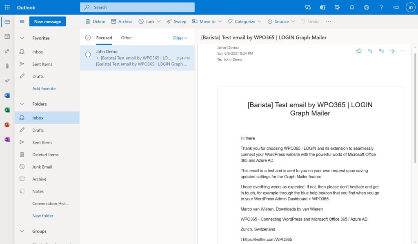This screenshot has width=418, height=244.
Task: Click the Outlook title in header
Action: 26,7
